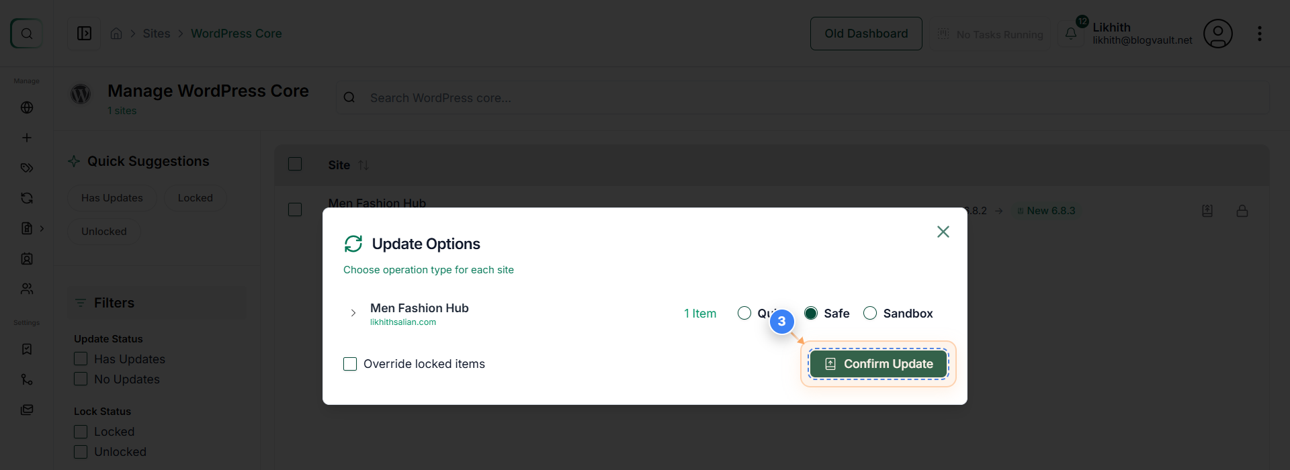Viewport: 1290px width, 470px height.
Task: Open the Sites globe icon in sidebar
Action: tap(27, 107)
